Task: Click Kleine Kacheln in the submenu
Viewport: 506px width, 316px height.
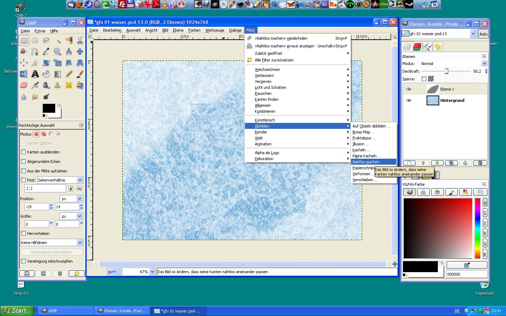Action: tap(374, 156)
